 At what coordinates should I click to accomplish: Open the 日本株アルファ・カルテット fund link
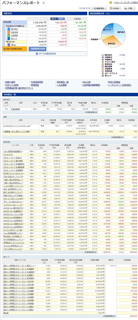point(14,173)
